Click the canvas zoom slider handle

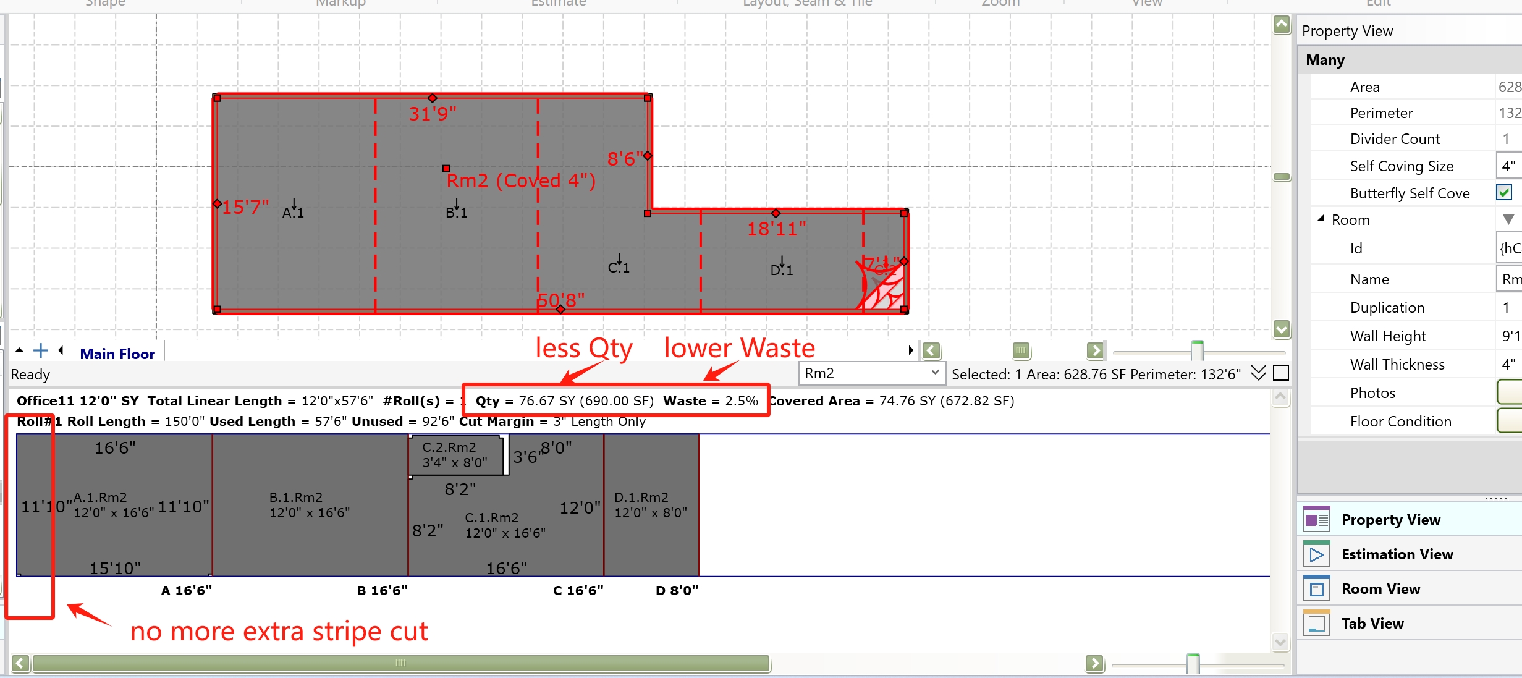pos(1197,350)
